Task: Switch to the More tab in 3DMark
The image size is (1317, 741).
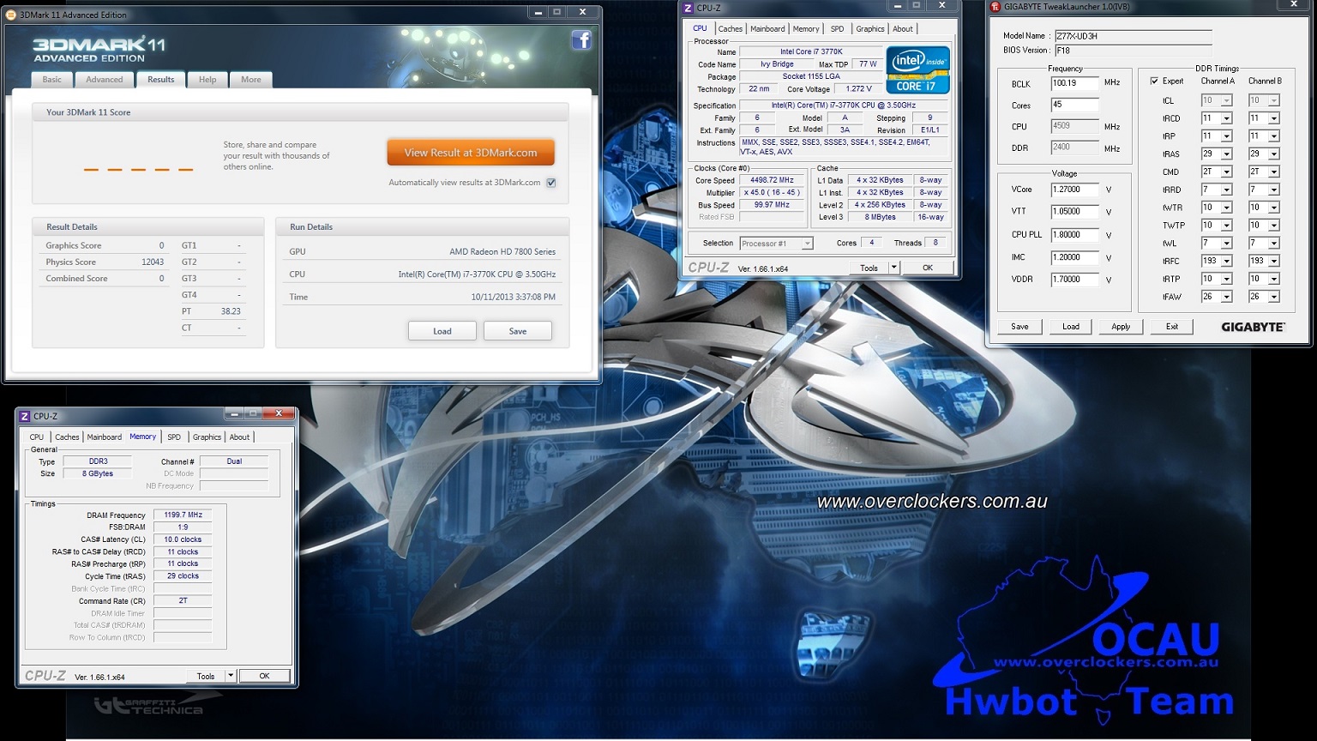Action: point(251,80)
